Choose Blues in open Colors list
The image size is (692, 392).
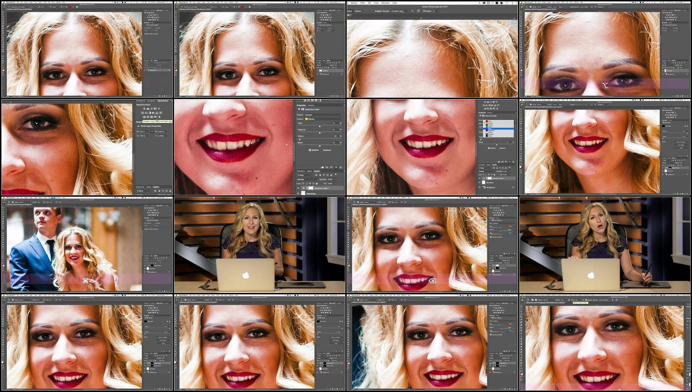tap(499, 129)
